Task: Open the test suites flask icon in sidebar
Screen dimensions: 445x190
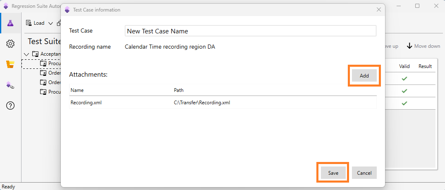Action: (10, 23)
